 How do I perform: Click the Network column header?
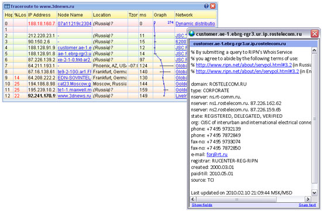pyautogui.click(x=196, y=15)
